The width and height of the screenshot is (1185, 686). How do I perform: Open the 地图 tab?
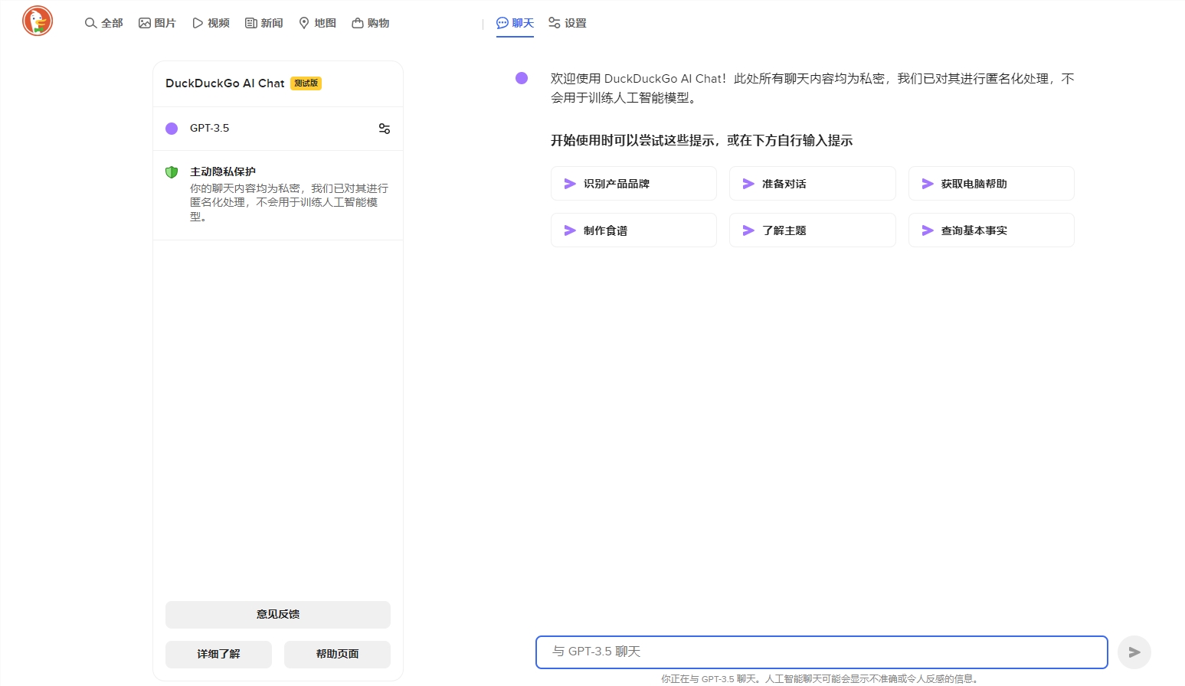coord(317,23)
